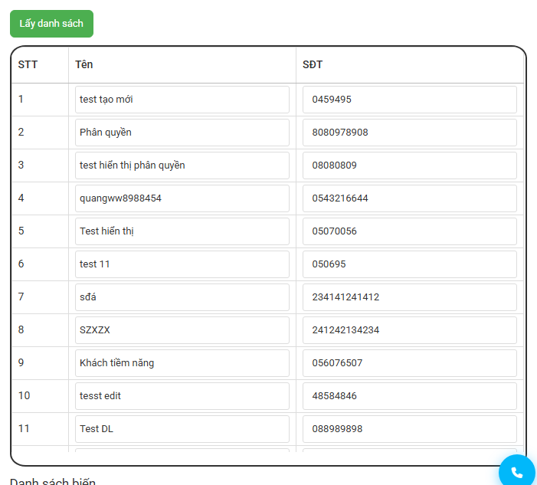Select the 'SZXZX' name input
This screenshot has height=485, width=537.
click(x=182, y=330)
